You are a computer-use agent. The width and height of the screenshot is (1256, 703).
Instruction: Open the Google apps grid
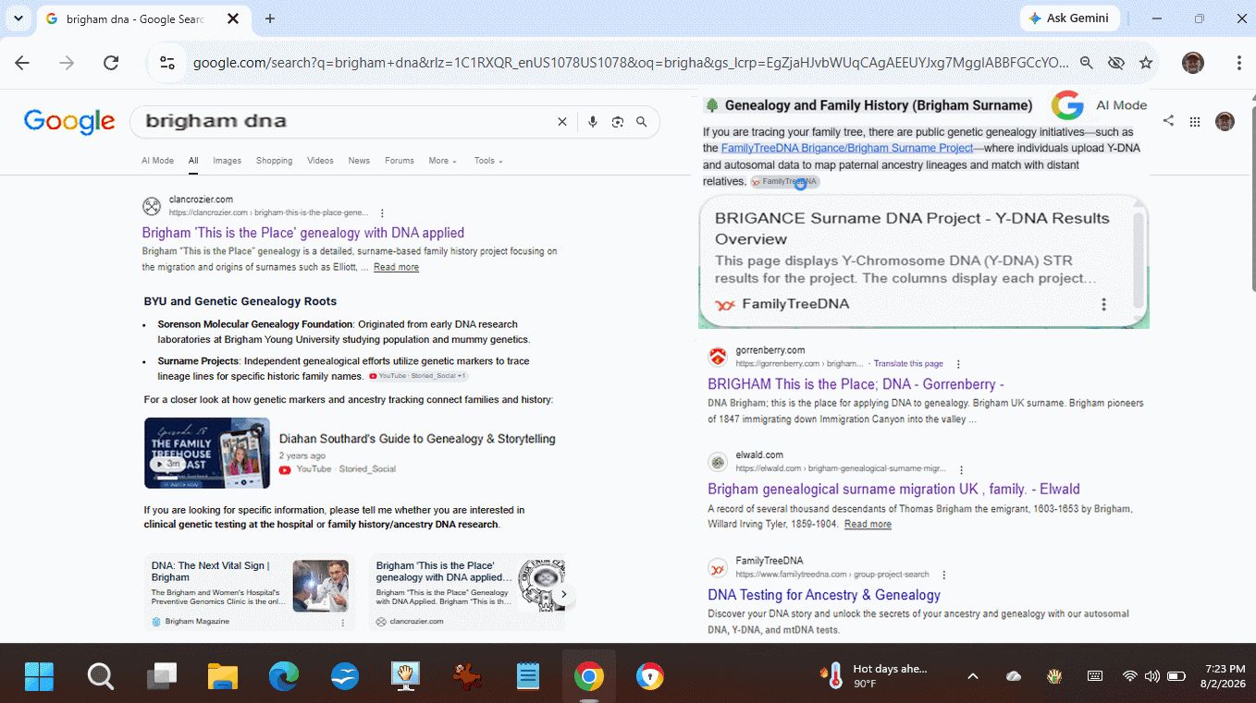(1195, 121)
